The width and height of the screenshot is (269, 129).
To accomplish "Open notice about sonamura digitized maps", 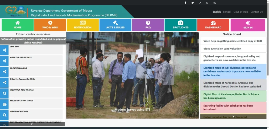I will pos(233,58).
